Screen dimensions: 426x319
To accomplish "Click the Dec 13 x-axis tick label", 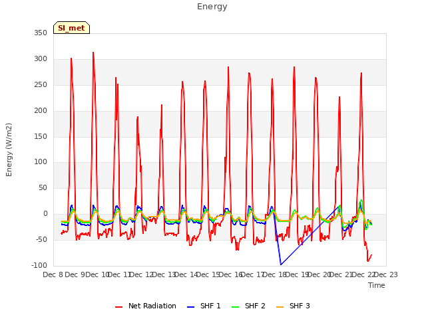I will (x=164, y=275).
